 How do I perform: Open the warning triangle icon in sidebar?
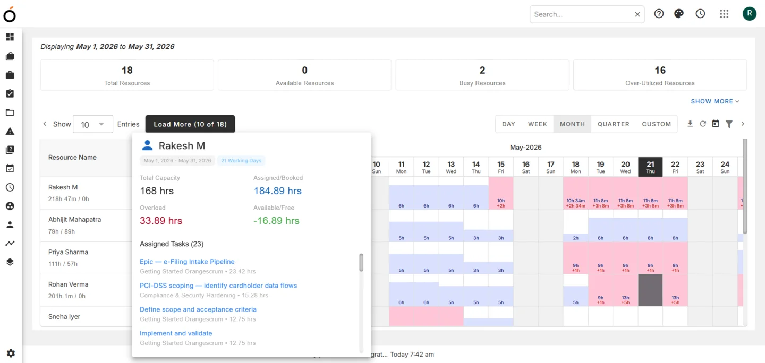10,131
